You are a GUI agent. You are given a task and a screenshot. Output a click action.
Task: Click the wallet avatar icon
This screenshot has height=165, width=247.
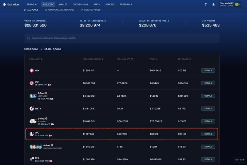pyautogui.click(x=237, y=4)
